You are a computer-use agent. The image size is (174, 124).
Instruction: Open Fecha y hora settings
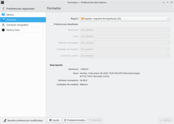click(x=23, y=30)
